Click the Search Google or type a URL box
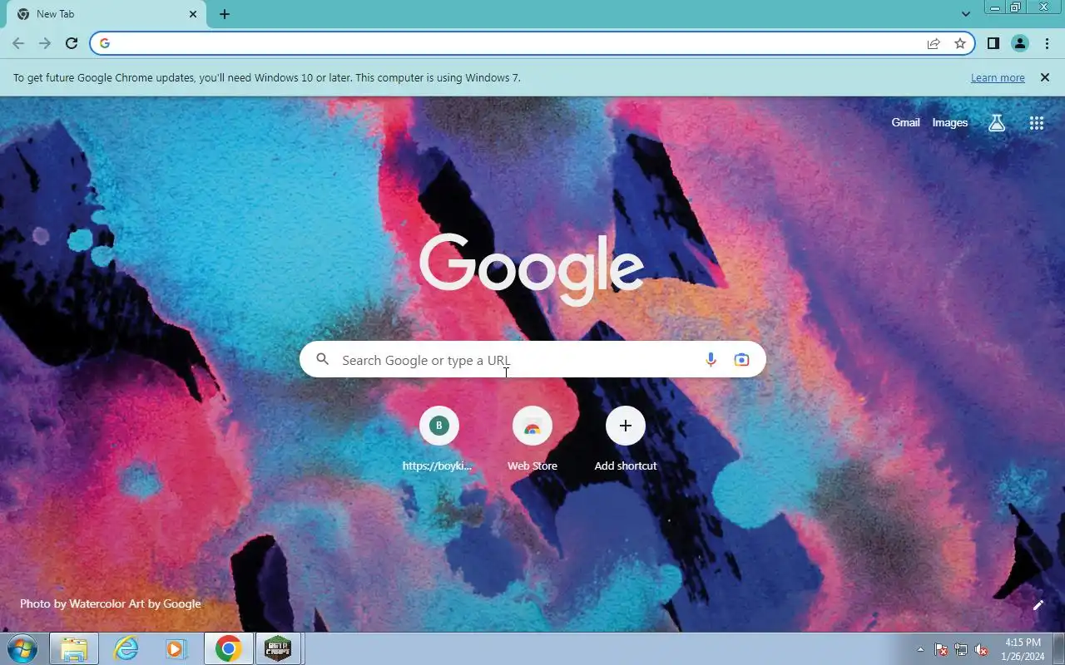This screenshot has height=665, width=1065. tap(532, 359)
